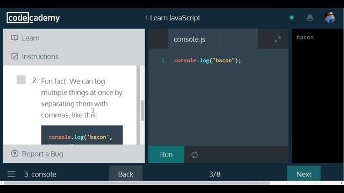Image resolution: width=344 pixels, height=193 pixels.
Task: Expand the code editor to fullscreen
Action: [277, 39]
